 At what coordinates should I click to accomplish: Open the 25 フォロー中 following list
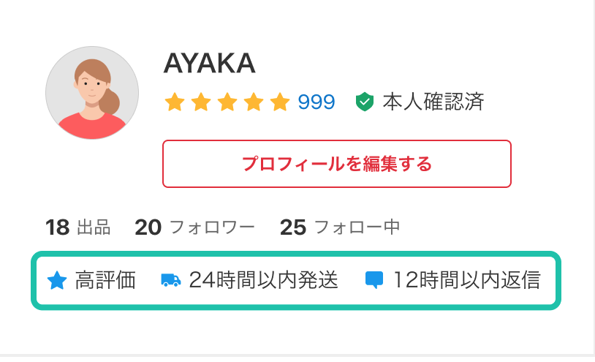pyautogui.click(x=340, y=227)
